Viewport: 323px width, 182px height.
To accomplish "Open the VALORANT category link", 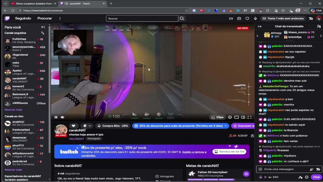I will pos(76,139).
